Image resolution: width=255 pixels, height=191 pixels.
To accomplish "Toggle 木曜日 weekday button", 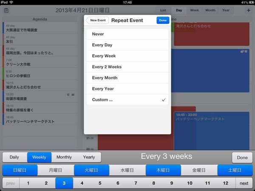I will pos(163,170).
